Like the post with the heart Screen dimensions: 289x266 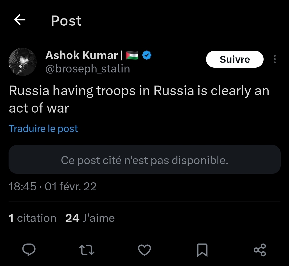point(144,250)
